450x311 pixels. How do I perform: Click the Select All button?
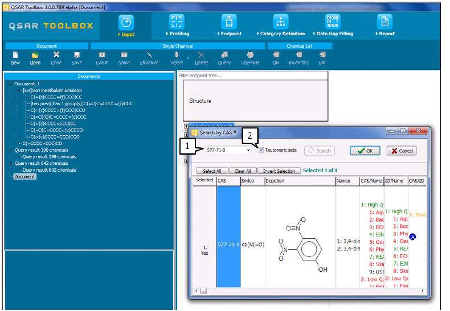click(212, 171)
